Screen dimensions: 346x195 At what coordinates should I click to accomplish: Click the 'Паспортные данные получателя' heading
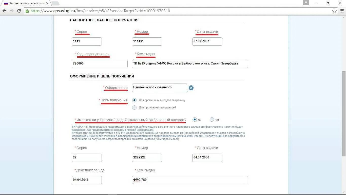click(104, 20)
